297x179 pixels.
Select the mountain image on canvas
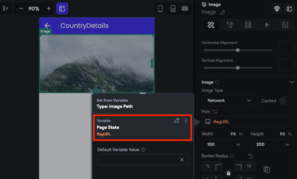click(97, 64)
